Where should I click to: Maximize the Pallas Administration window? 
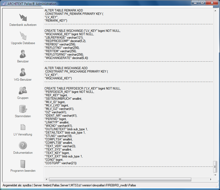pyautogui.click(x=202, y=3)
